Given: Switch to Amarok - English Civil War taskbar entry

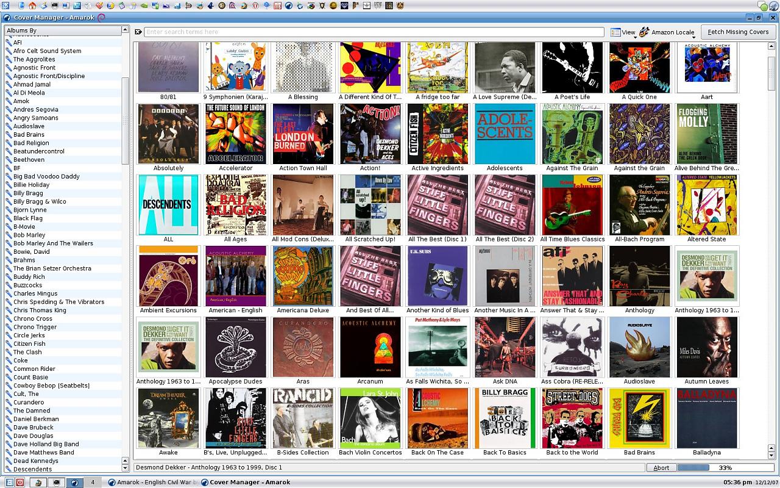Looking at the screenshot, I should click(x=153, y=483).
